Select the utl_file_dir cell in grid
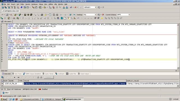This screenshot has width=180, height=101. click(x=13, y=84)
